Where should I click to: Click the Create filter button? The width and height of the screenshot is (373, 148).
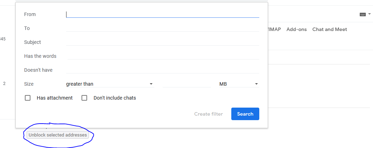click(x=209, y=114)
